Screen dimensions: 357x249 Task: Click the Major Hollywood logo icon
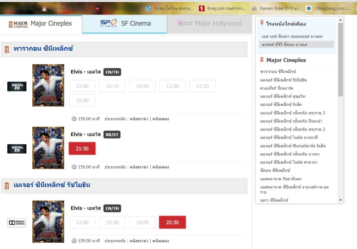pyautogui.click(x=185, y=23)
